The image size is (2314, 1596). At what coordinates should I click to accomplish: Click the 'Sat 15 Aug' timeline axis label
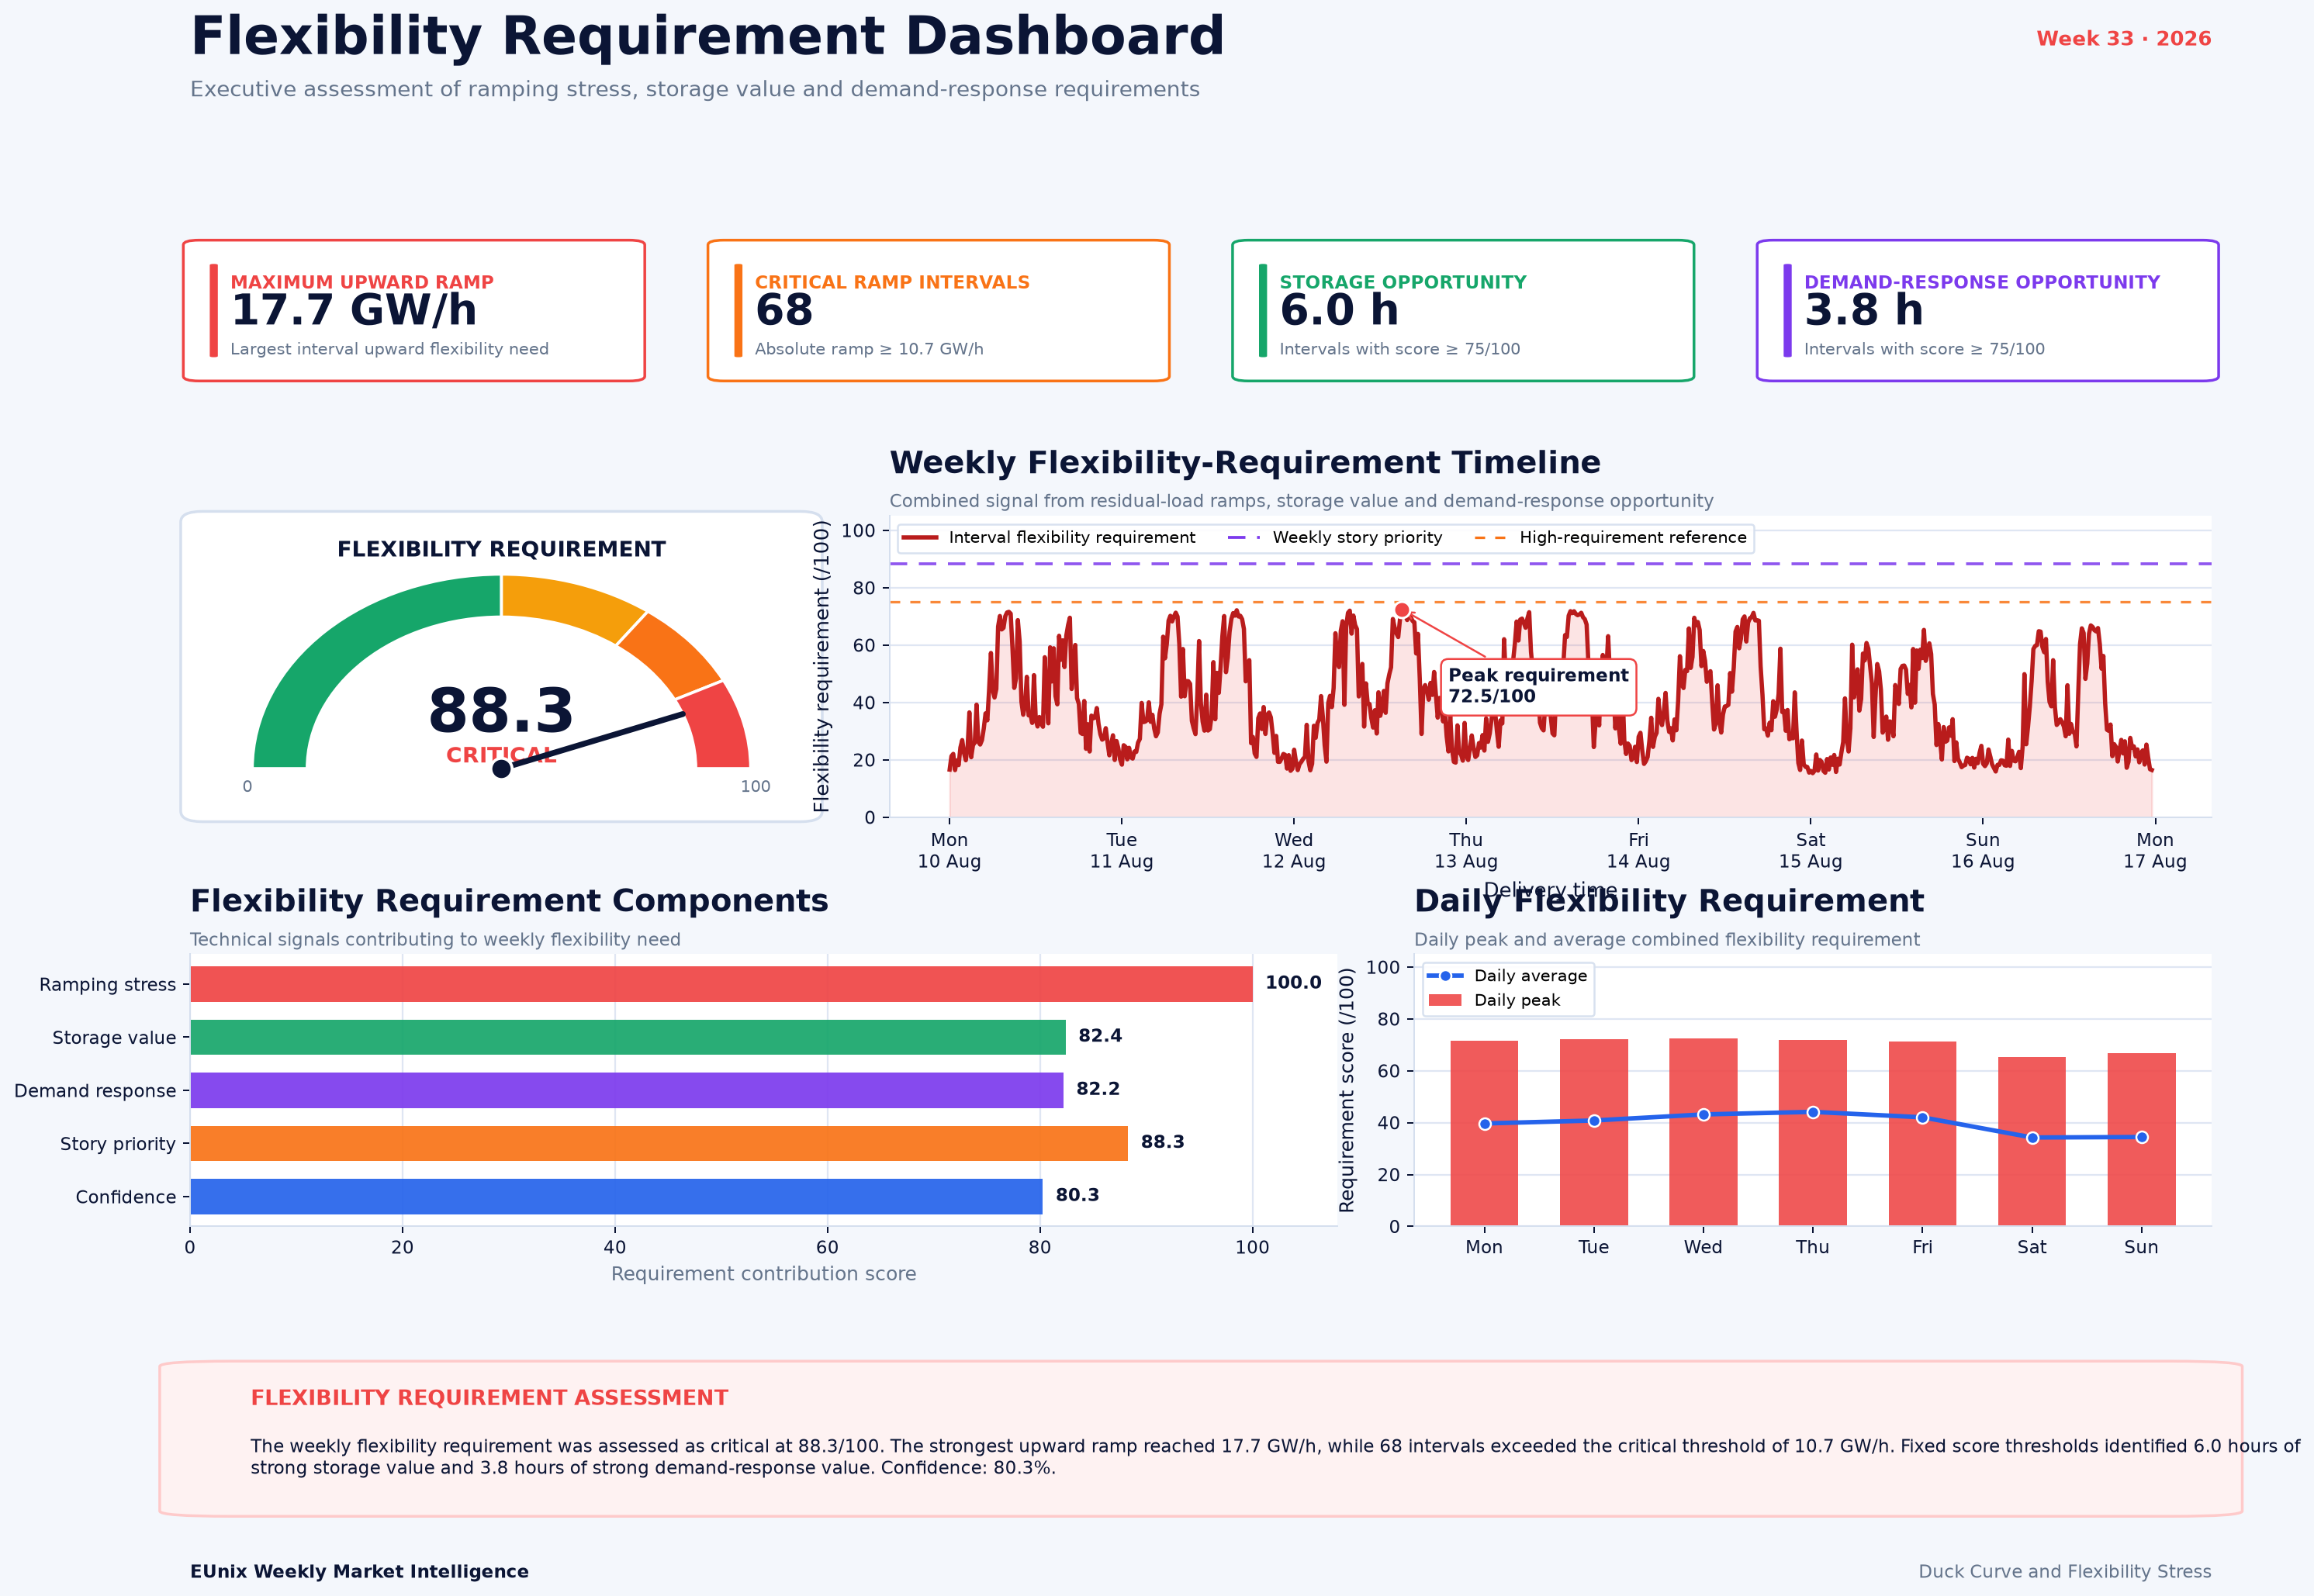coord(1810,851)
